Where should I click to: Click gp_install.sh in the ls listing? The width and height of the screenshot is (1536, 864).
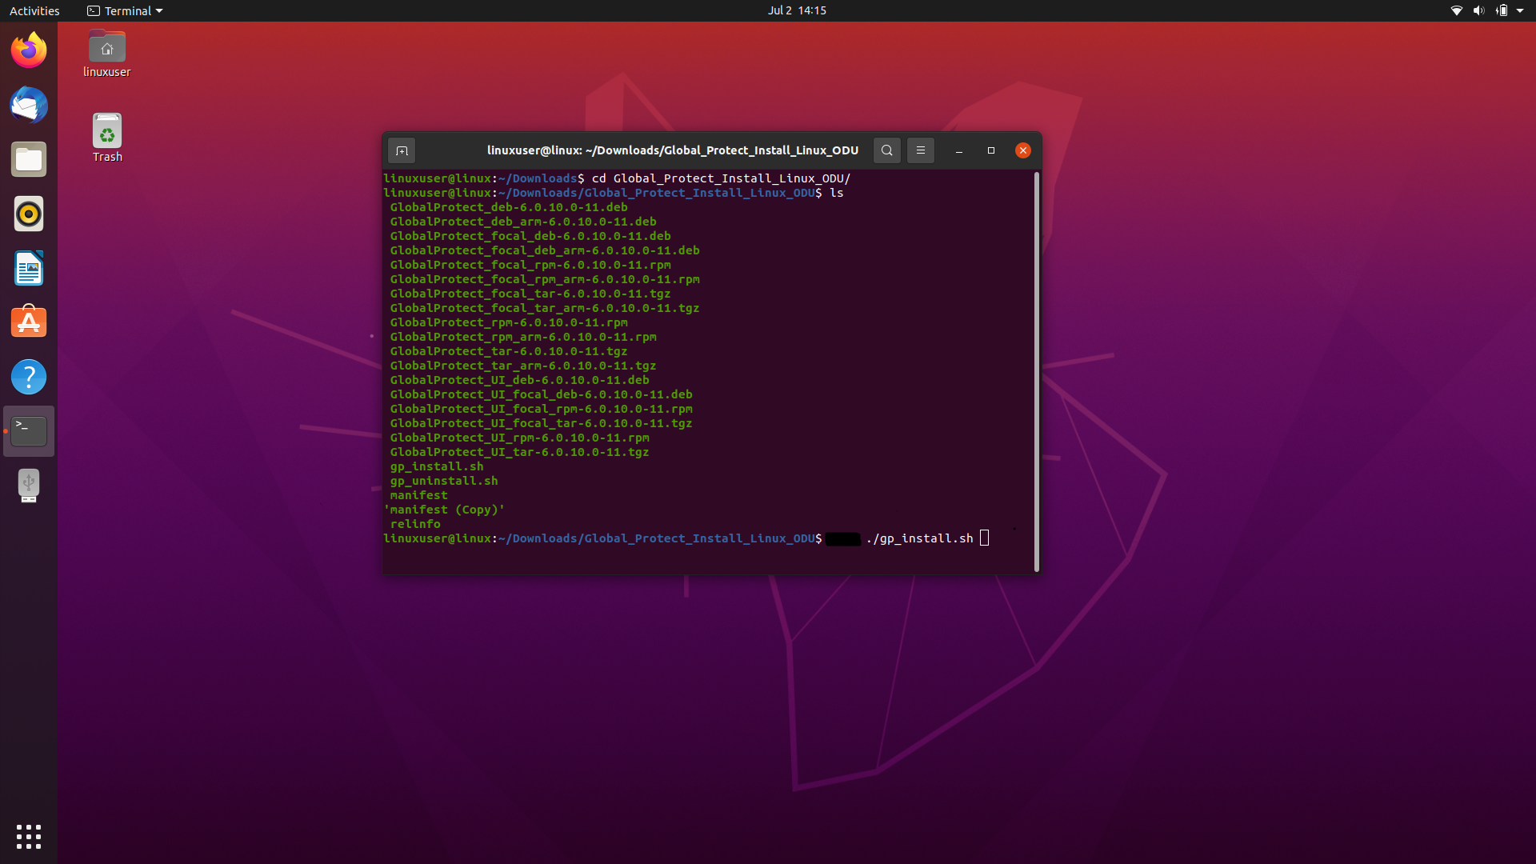pyautogui.click(x=437, y=466)
